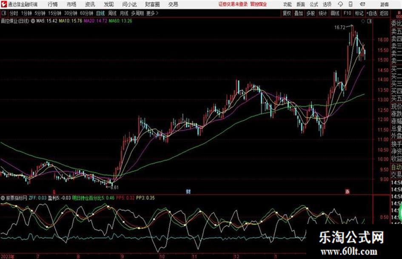Open the 版面 menu
Screen dimensions: 402x259
(x=301, y=4)
